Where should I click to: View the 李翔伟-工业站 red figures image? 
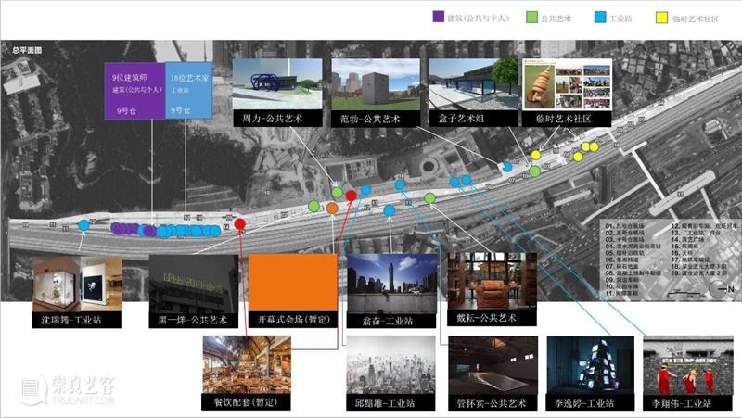[x=680, y=366]
